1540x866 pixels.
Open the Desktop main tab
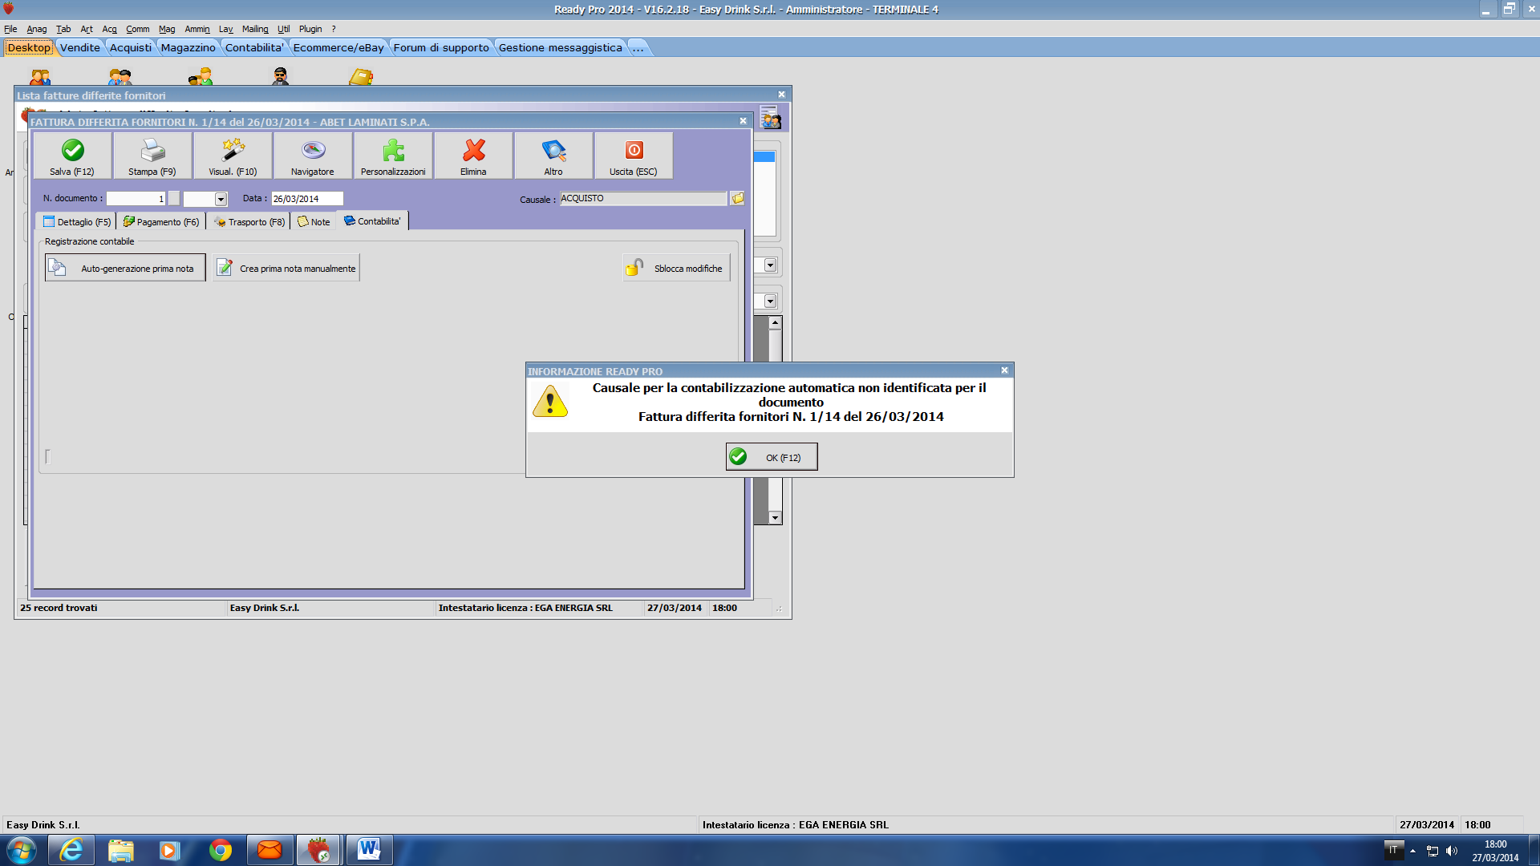point(29,47)
